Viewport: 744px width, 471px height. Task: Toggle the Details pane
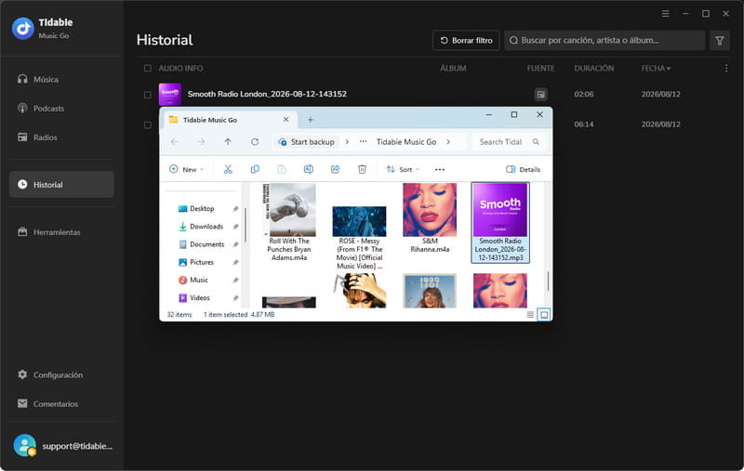point(523,169)
